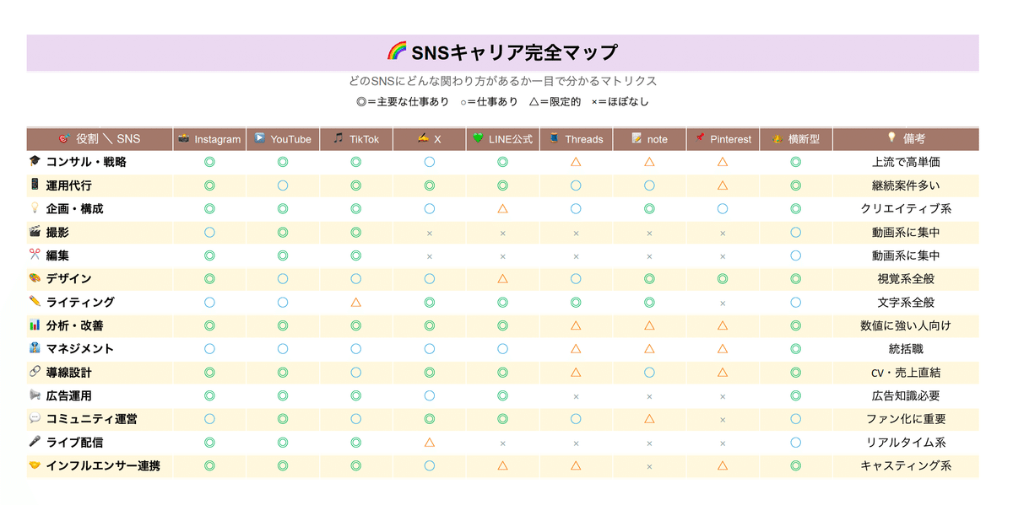The image size is (1013, 505).
Task: Click the 運用代行 row label
Action: (69, 185)
